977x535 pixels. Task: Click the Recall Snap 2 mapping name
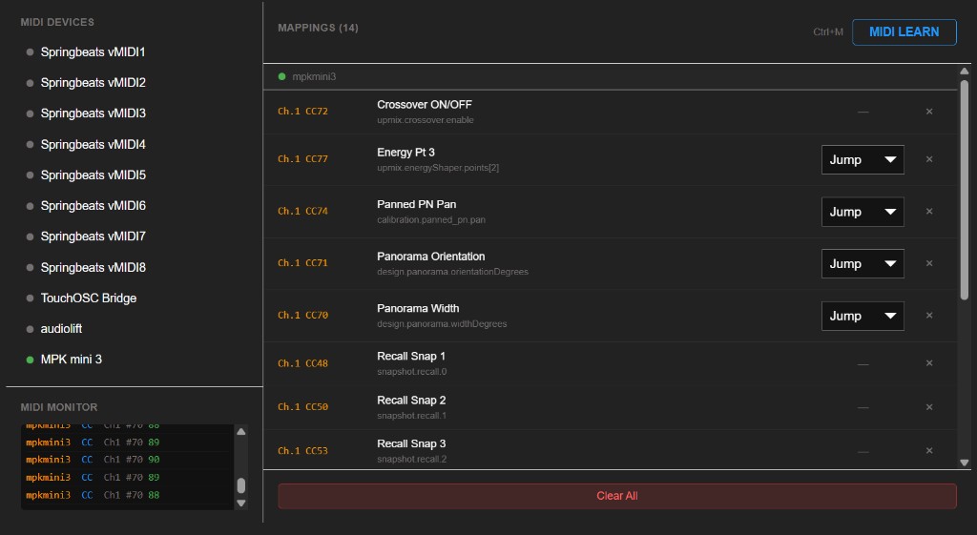click(411, 401)
